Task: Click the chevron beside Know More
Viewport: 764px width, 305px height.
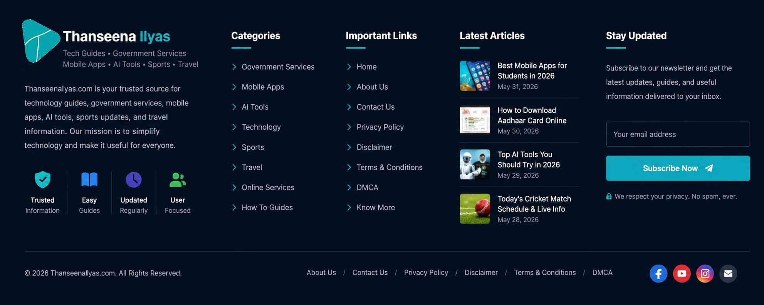Action: pyautogui.click(x=349, y=208)
